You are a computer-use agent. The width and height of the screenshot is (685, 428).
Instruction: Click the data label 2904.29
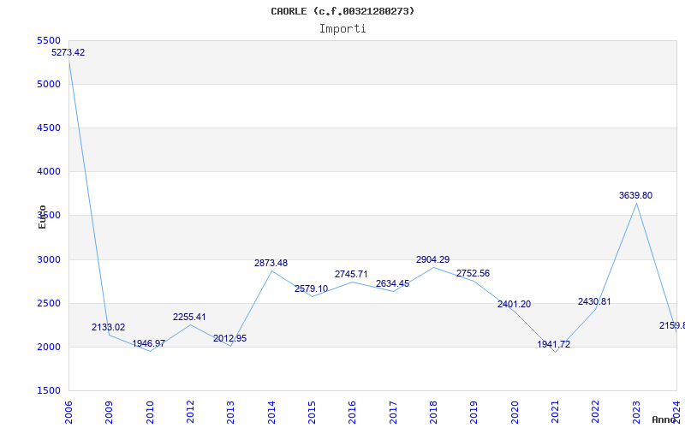(433, 259)
